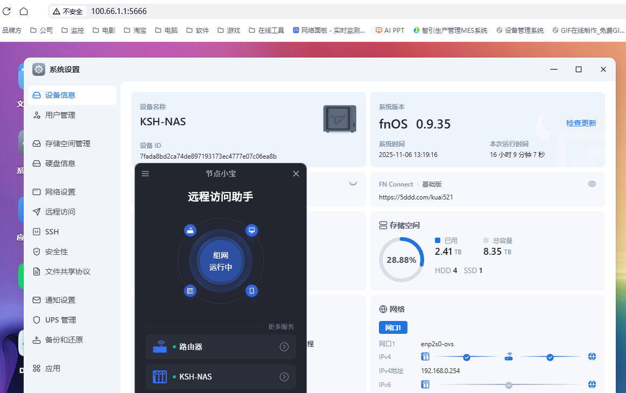
Task: Click the storage usage 28.88% ring
Action: click(x=401, y=260)
